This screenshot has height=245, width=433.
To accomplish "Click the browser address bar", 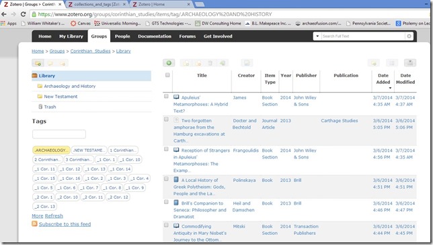I will pos(229,14).
